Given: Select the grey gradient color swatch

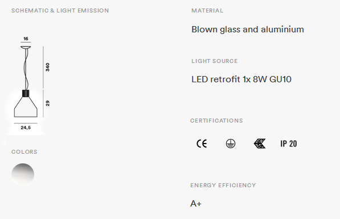Looking at the screenshot, I should click(x=23, y=175).
